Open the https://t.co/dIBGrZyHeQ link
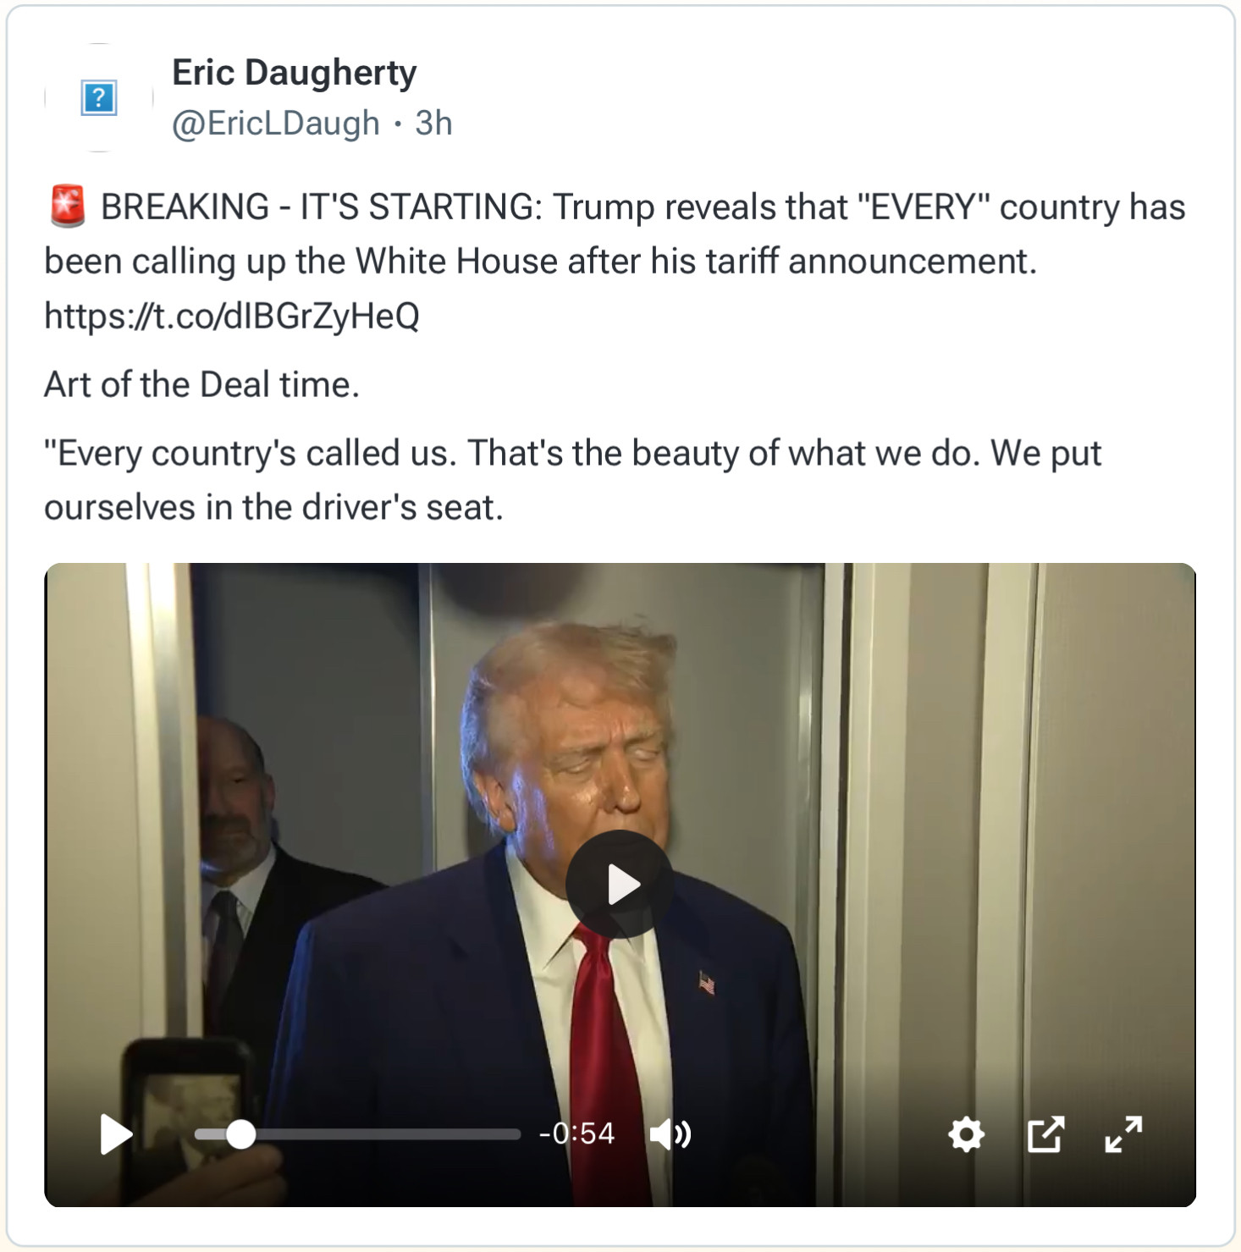Viewport: 1241px width, 1252px height. click(x=232, y=316)
